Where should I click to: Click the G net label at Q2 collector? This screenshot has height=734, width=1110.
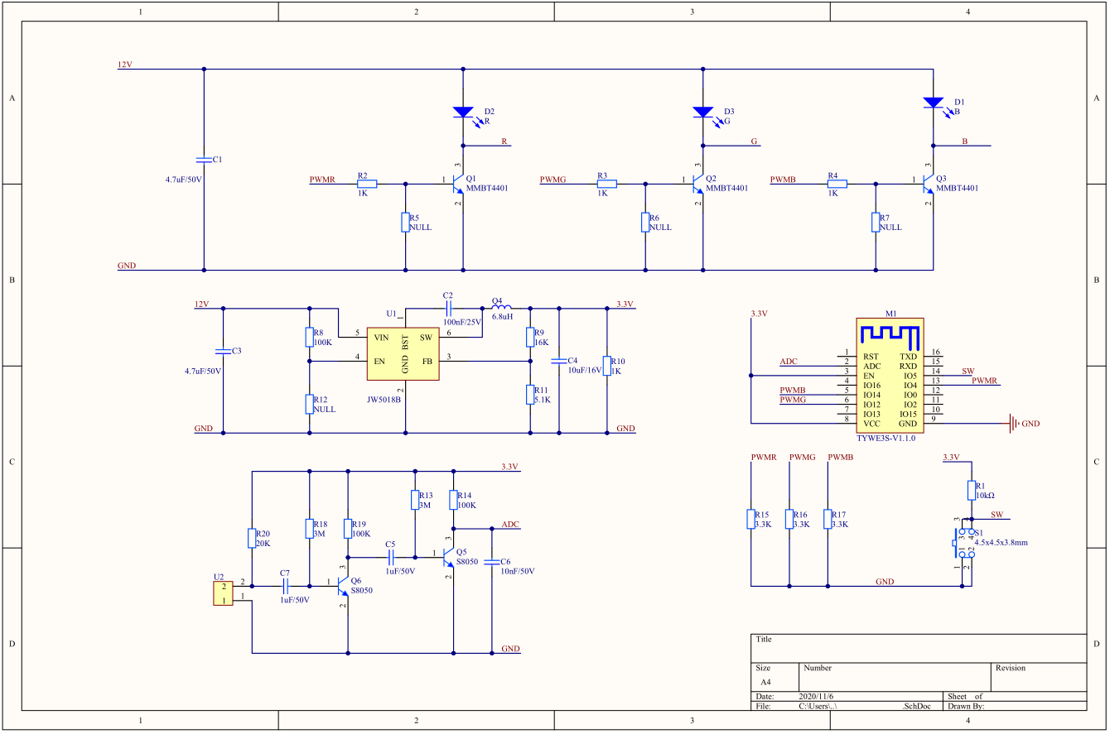[x=755, y=142]
